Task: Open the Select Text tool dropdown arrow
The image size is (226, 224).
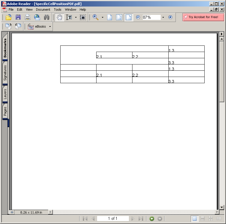Action: pyautogui.click(x=76, y=17)
